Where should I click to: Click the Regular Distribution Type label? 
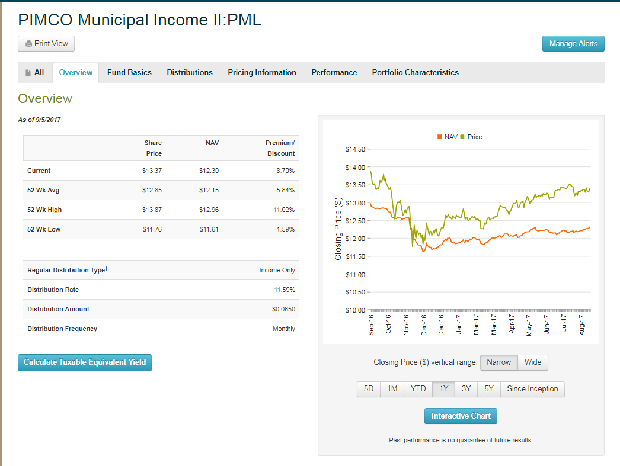pos(67,270)
